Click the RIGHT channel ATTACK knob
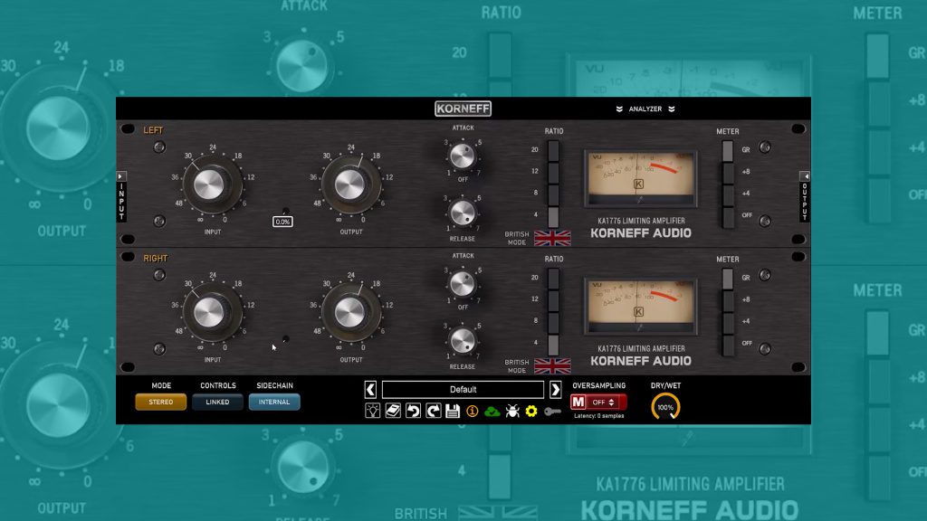The height and width of the screenshot is (521, 927). tap(463, 284)
